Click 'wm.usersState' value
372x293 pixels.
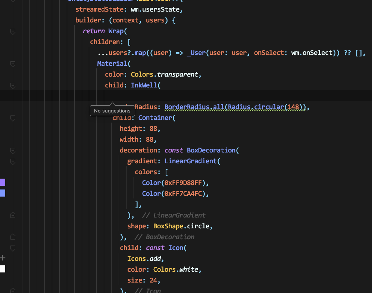[155, 9]
